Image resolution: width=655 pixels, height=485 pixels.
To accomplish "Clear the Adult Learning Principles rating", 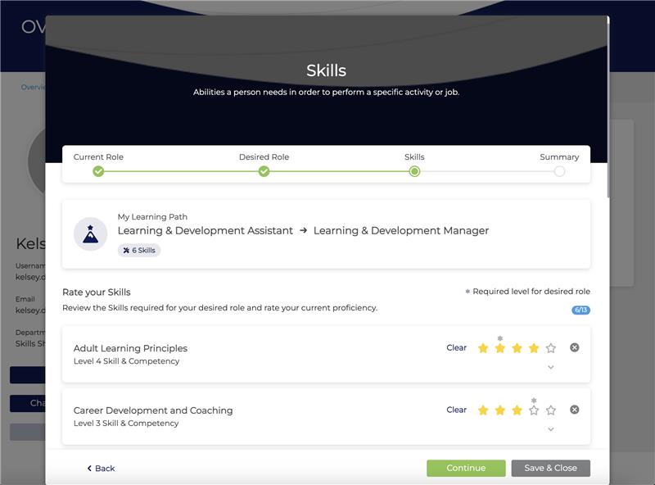I will tap(456, 347).
